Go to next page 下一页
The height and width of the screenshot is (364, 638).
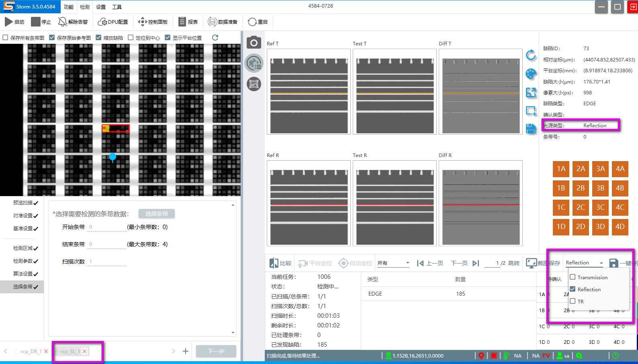(459, 263)
